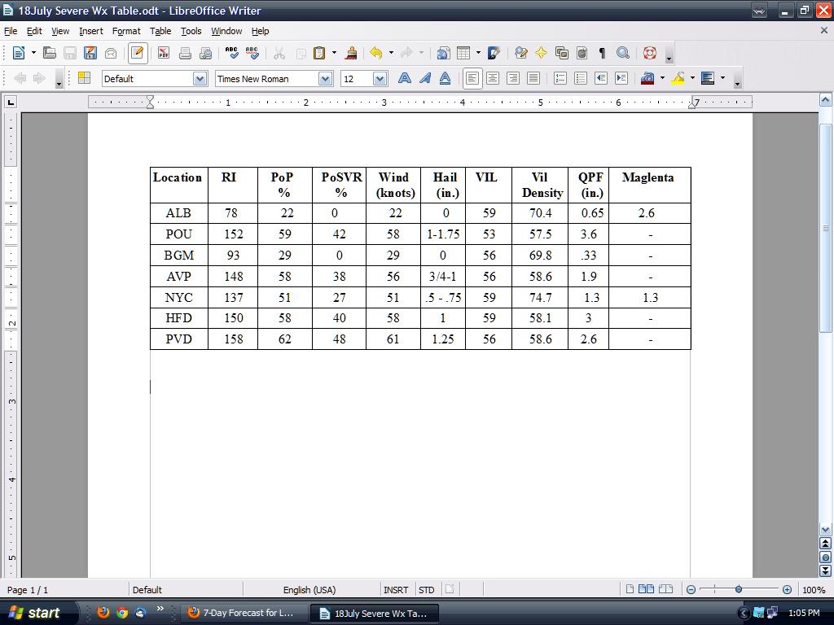Click the Spelling and Grammar check icon
This screenshot has width=834, height=625.
(x=232, y=53)
